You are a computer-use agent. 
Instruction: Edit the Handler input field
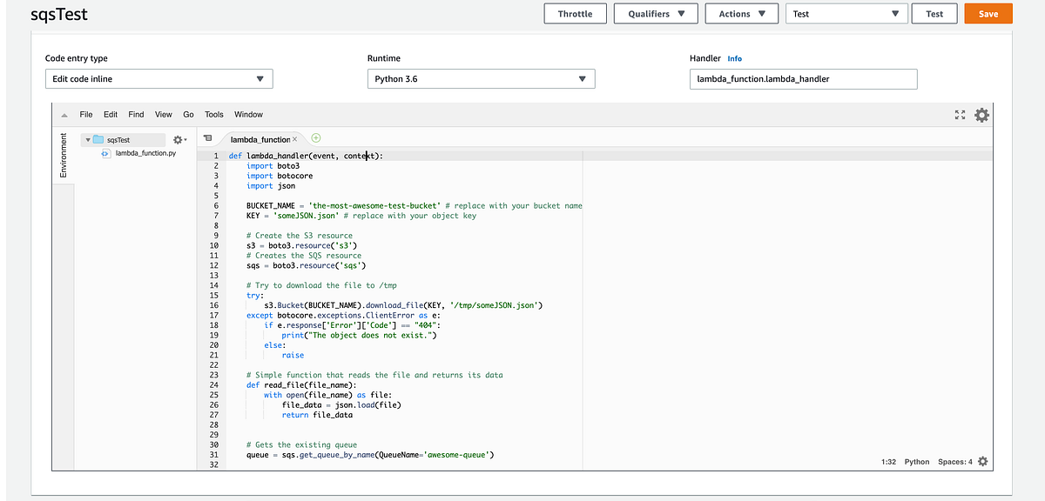[803, 79]
